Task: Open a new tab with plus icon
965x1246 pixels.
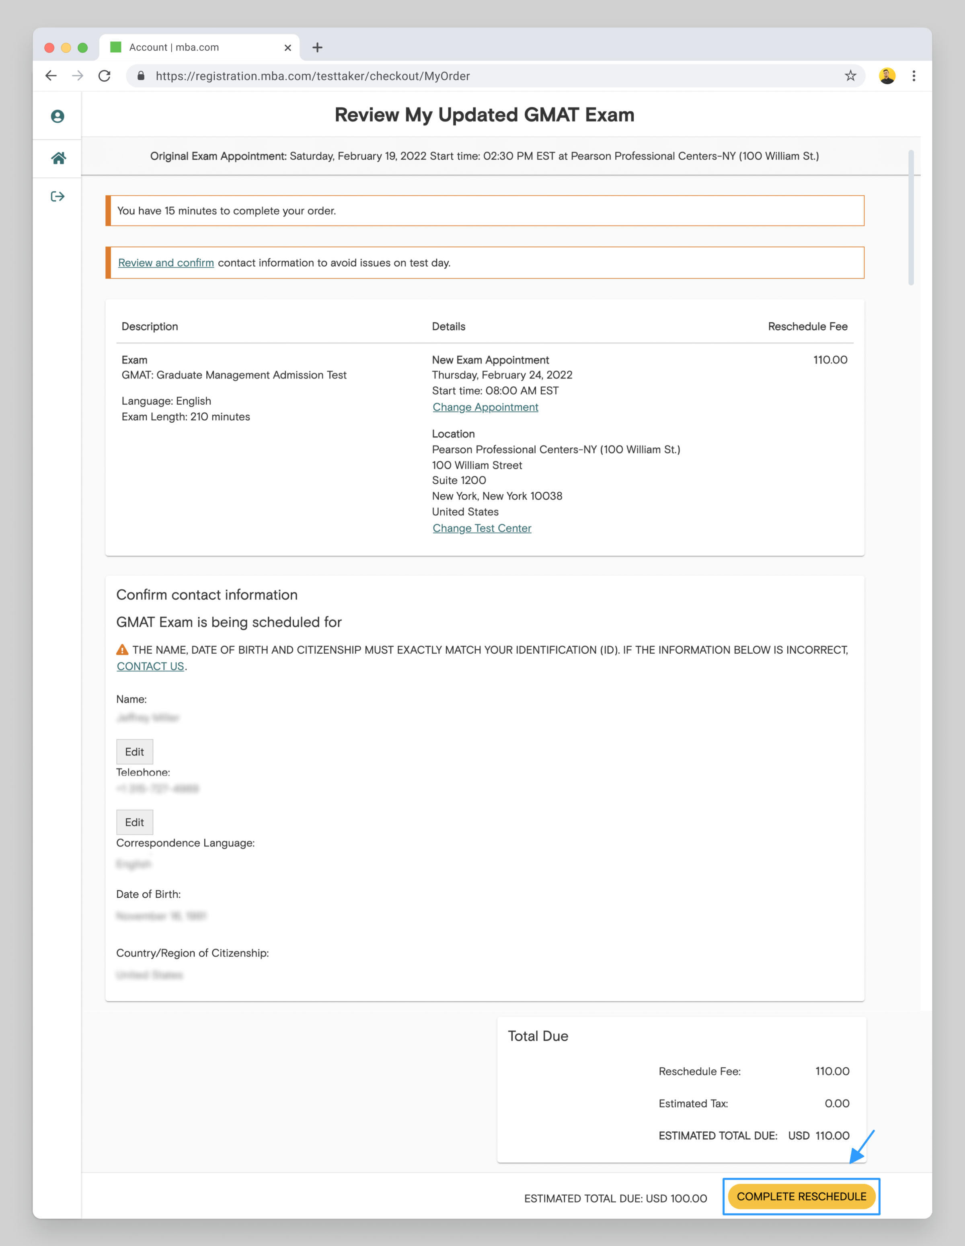Action: [x=318, y=47]
